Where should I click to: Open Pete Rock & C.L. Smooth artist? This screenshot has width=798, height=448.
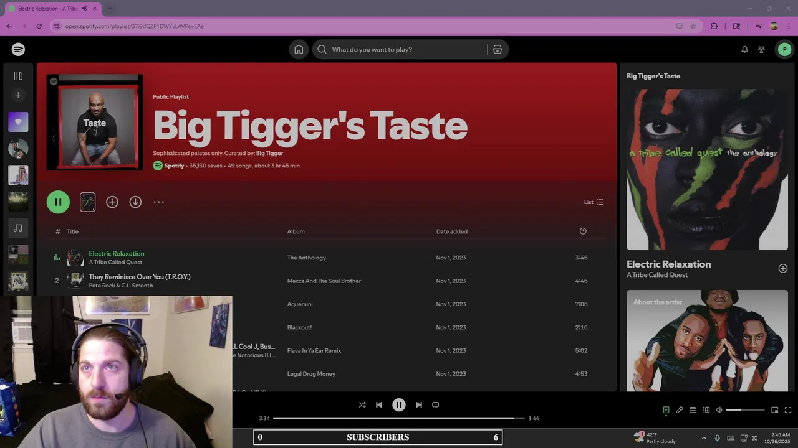[120, 286]
